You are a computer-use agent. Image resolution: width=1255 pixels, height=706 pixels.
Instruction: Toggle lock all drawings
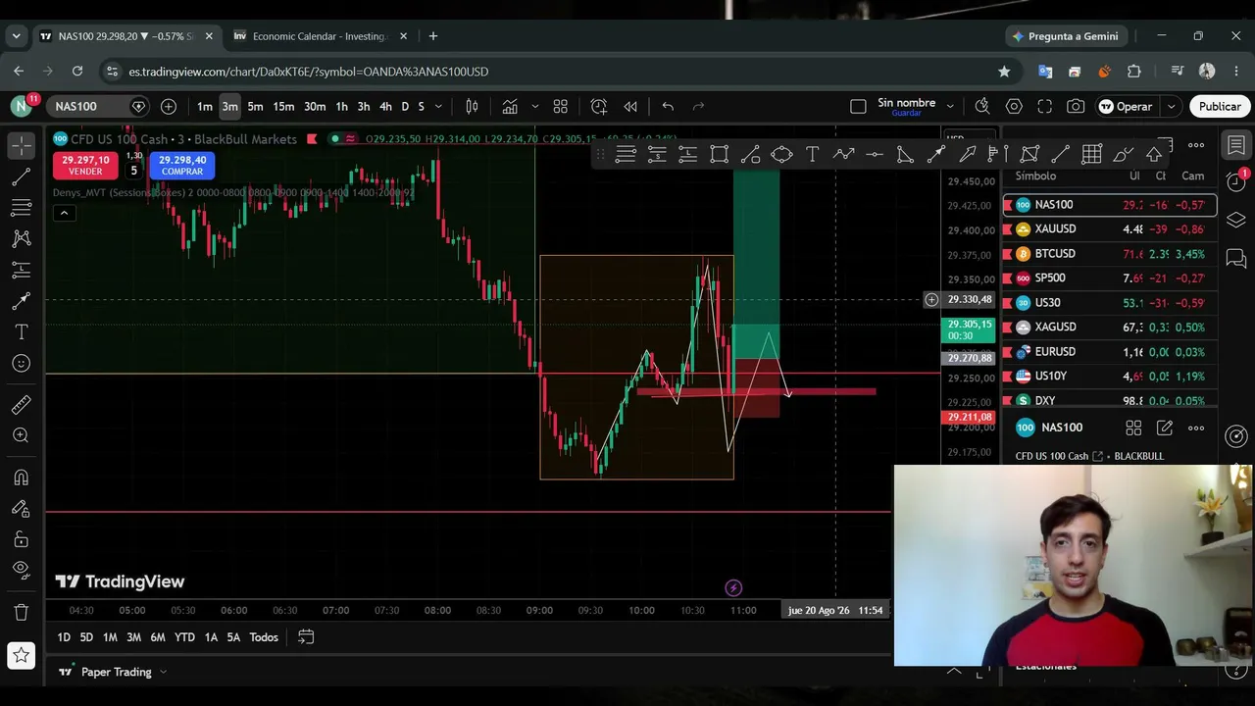(21, 539)
